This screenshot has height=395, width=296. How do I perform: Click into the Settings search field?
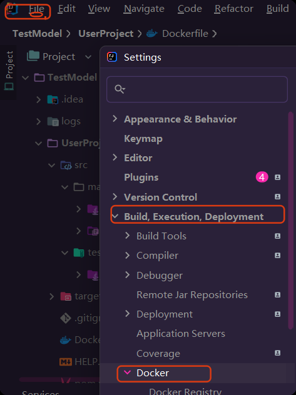click(197, 89)
